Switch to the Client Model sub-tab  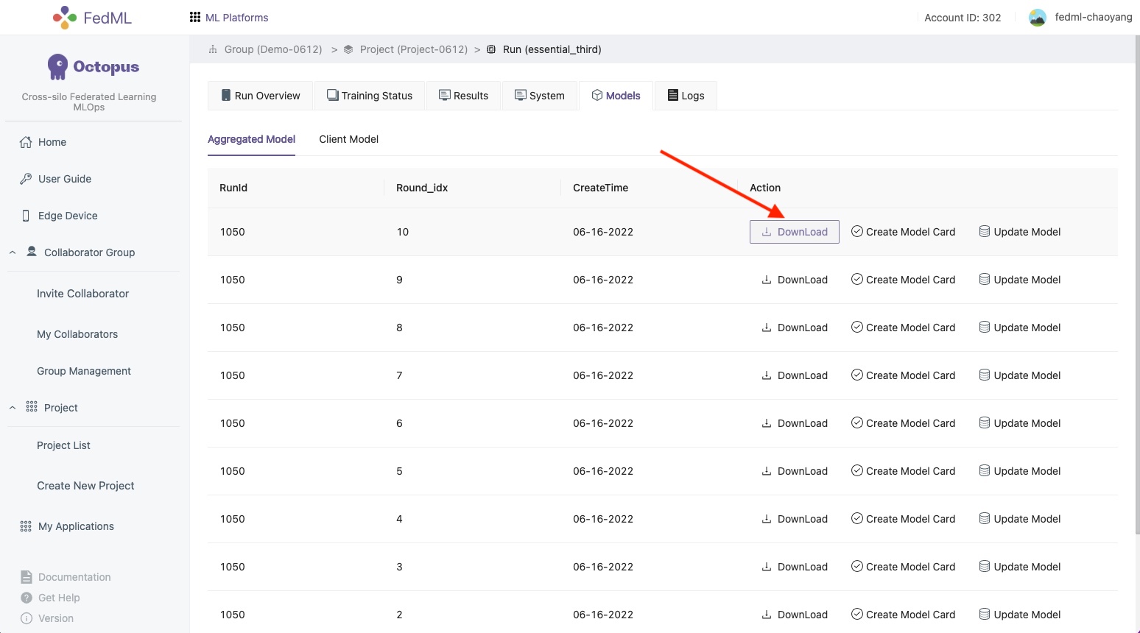tap(348, 139)
